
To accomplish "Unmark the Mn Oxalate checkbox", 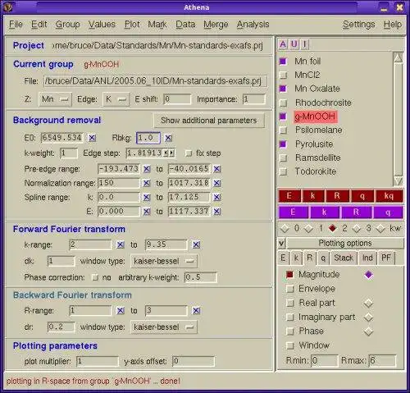I will [x=283, y=89].
